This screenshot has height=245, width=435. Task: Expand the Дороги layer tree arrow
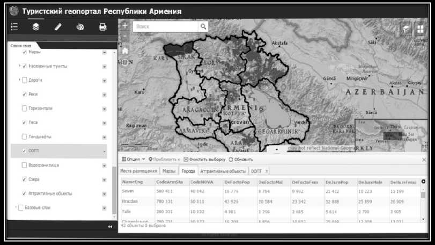(19, 80)
